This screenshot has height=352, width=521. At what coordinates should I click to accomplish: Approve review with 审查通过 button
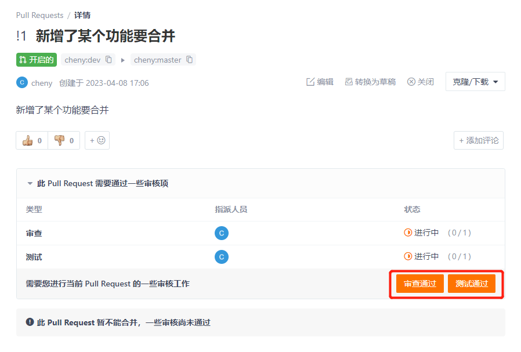[x=419, y=284]
